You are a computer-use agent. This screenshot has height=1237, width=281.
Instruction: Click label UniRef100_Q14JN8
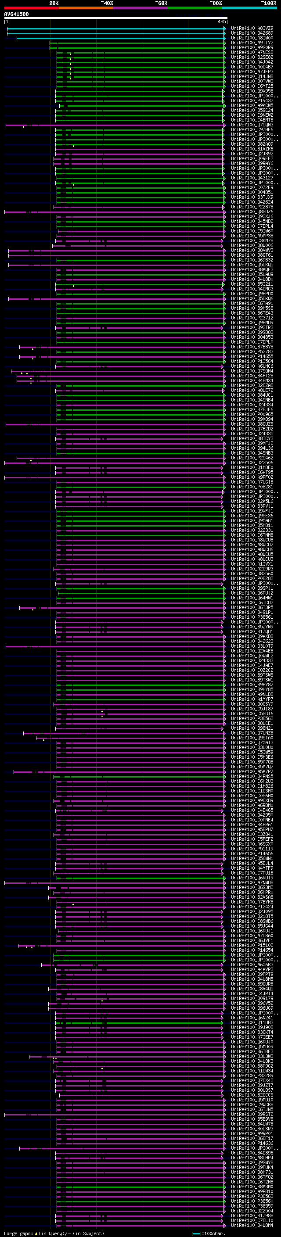pyautogui.click(x=252, y=76)
